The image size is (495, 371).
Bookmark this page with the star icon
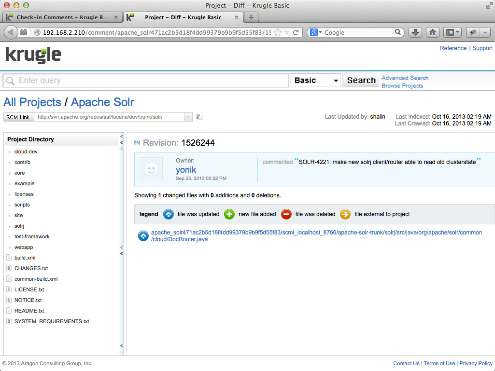tap(278, 32)
